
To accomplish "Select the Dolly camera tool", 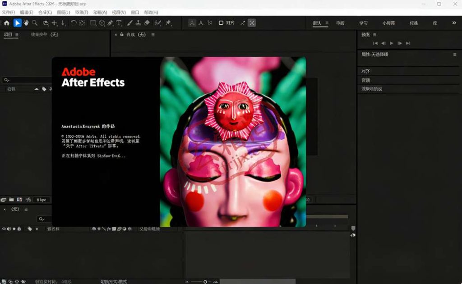I will pyautogui.click(x=63, y=23).
